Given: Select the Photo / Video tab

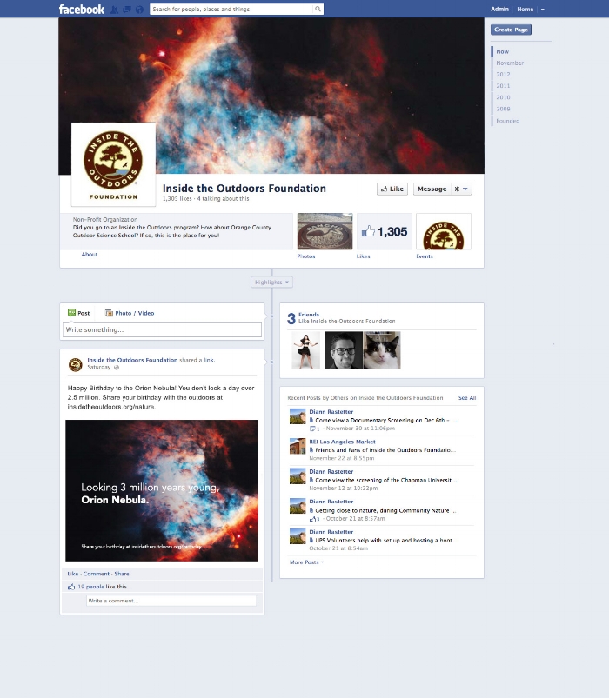Looking at the screenshot, I should click(x=130, y=313).
